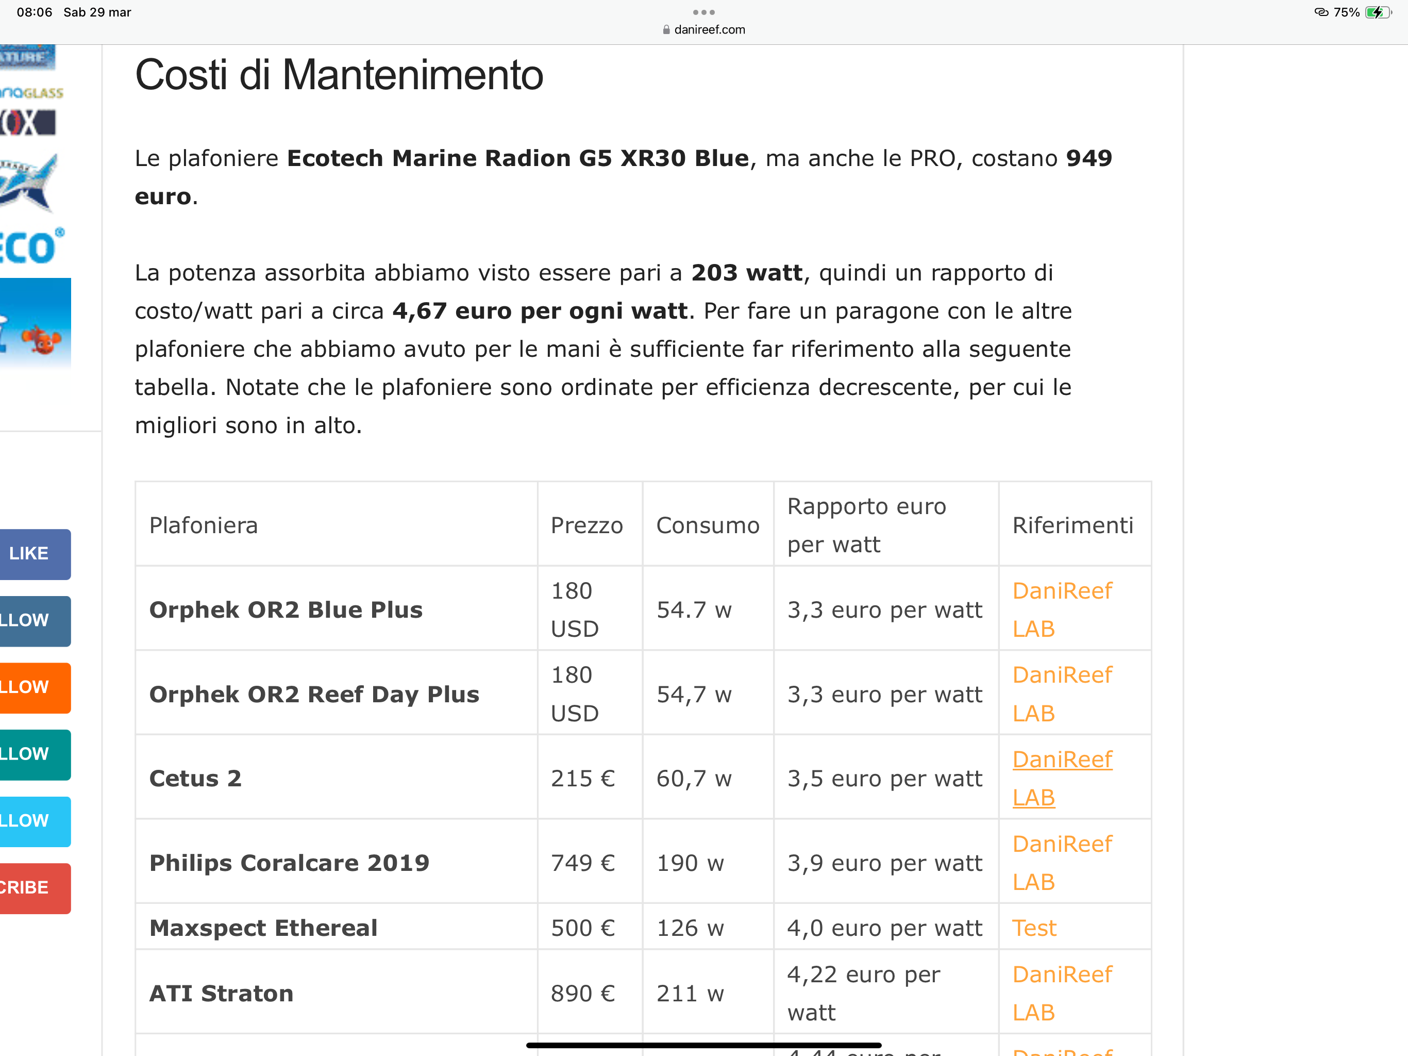
Task: Open DaniReef LAB link in Cetus 2 row
Action: click(x=1062, y=778)
